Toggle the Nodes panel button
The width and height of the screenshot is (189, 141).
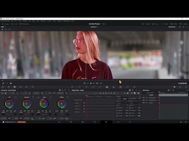pos(165,24)
